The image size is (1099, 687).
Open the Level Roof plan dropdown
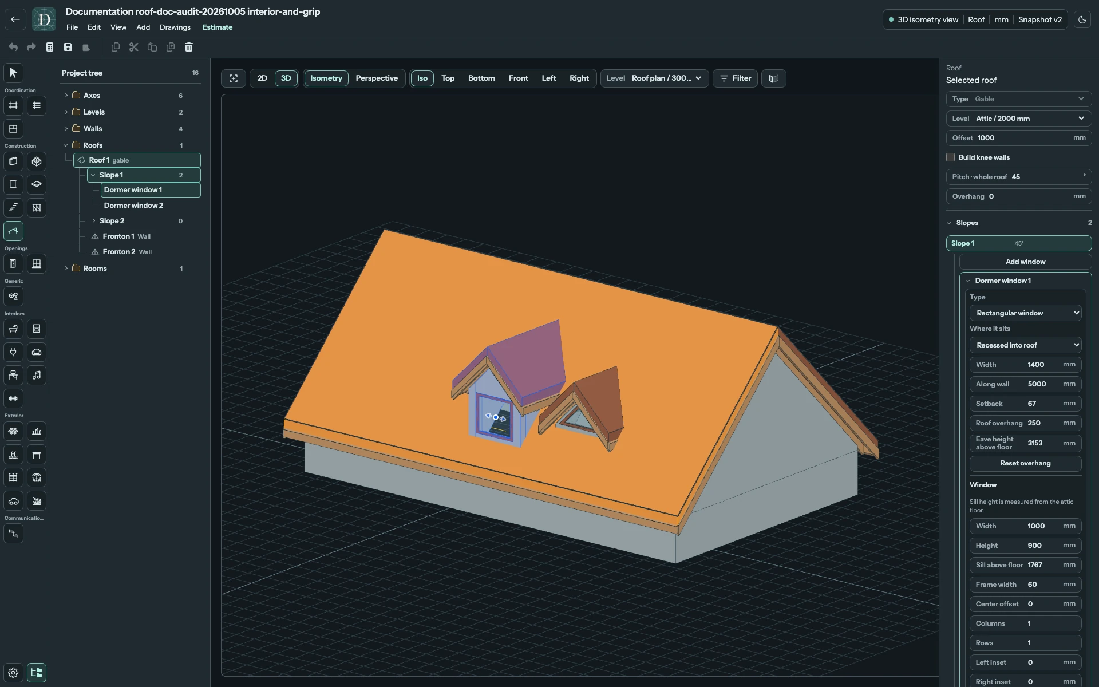pos(655,78)
